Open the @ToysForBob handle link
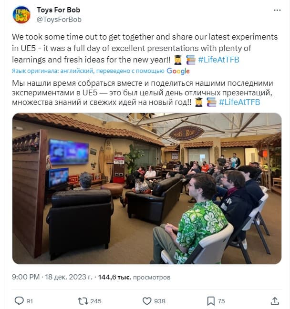Image resolution: width=290 pixels, height=309 pixels. pos(59,20)
